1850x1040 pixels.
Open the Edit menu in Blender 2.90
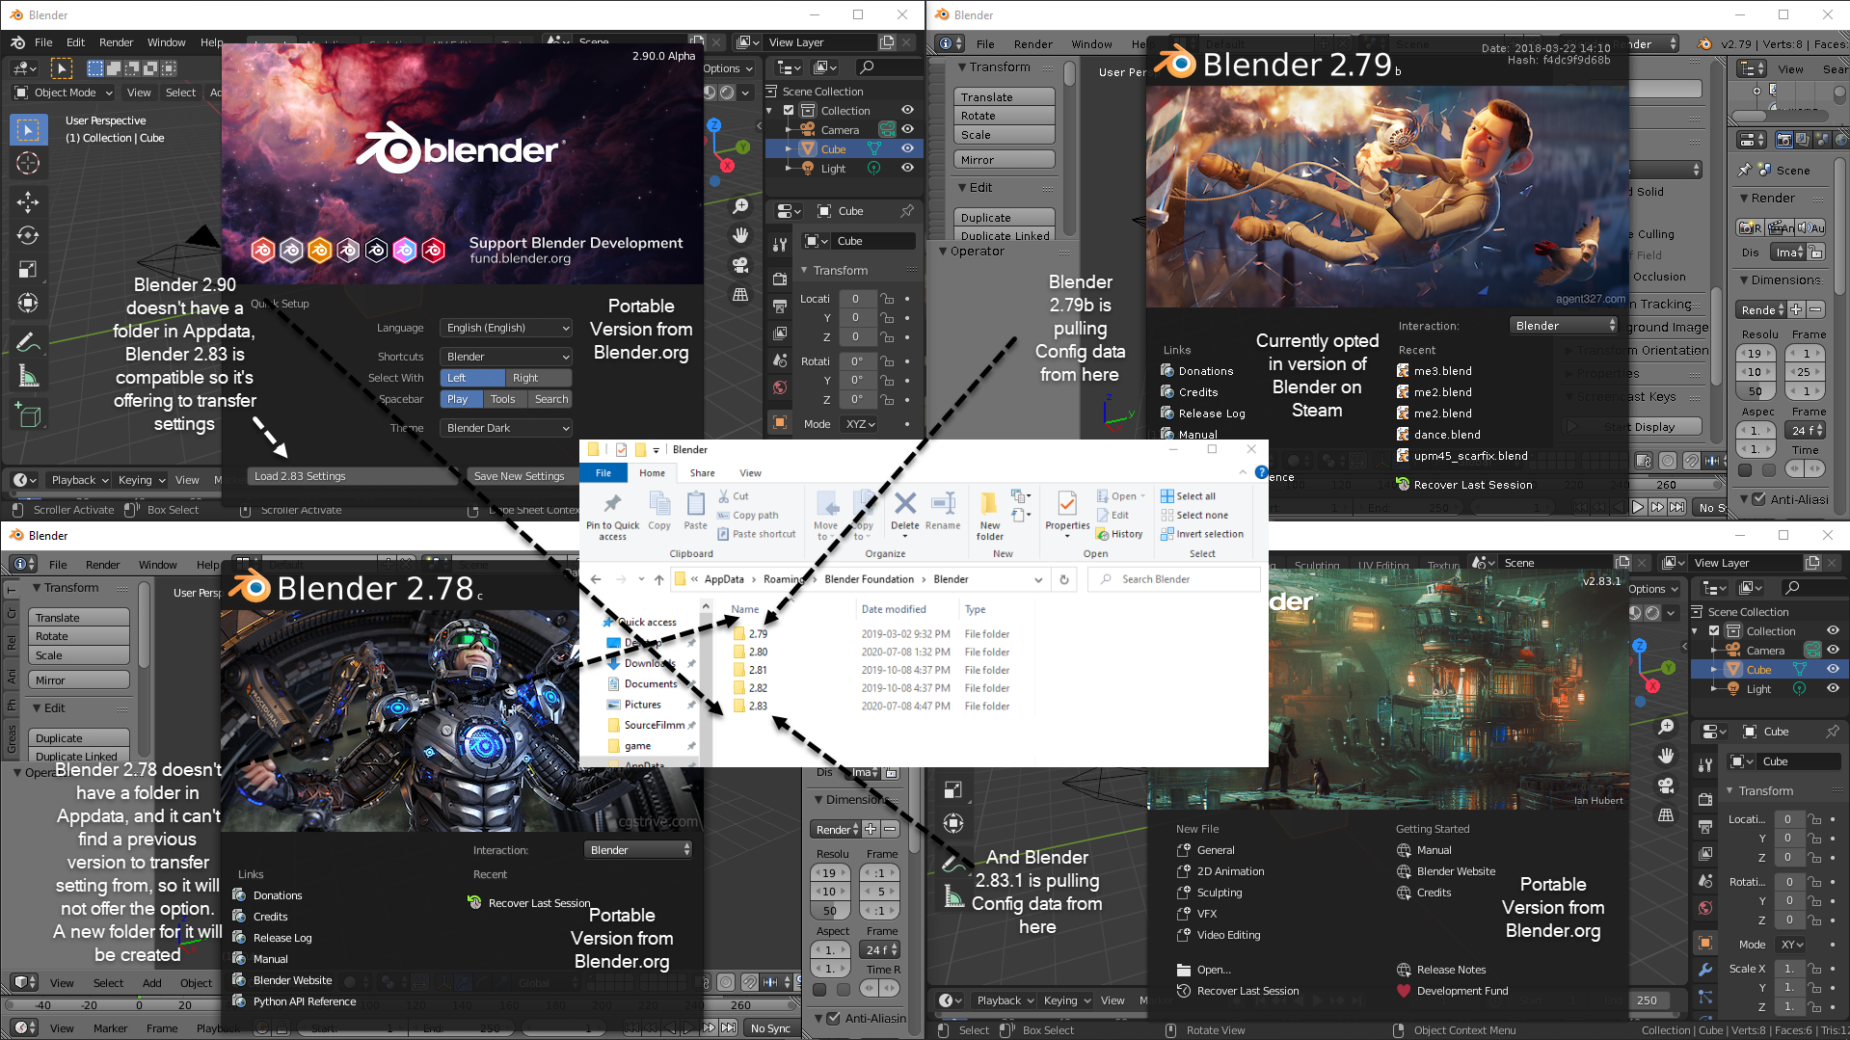click(x=76, y=42)
